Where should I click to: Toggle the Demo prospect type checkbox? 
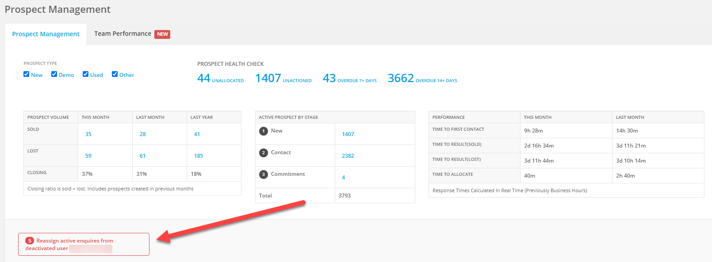pos(54,74)
